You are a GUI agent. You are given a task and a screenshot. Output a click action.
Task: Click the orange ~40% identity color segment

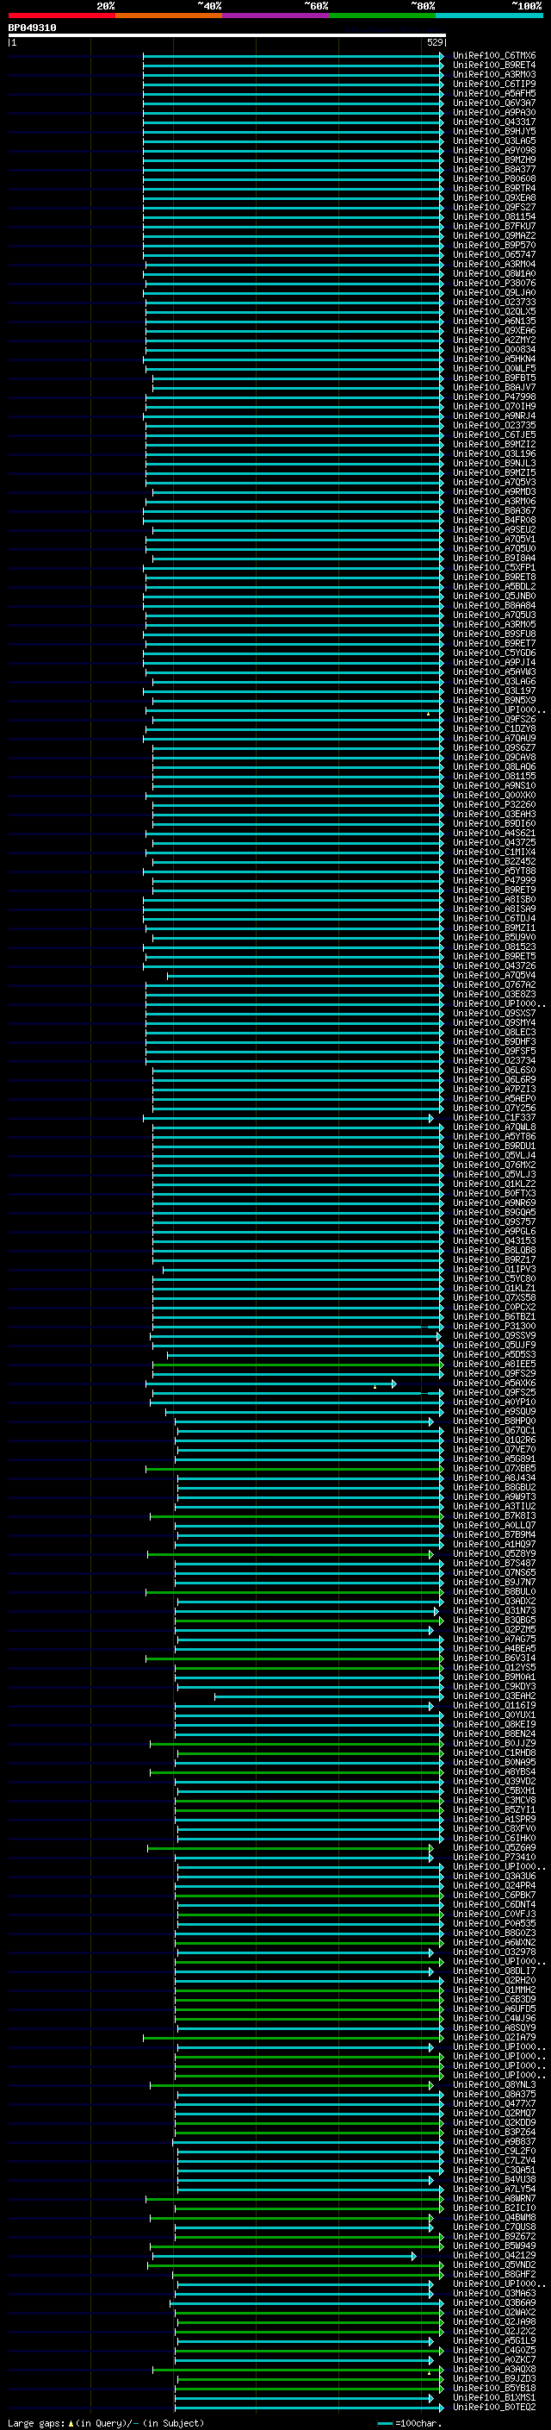pos(169,16)
